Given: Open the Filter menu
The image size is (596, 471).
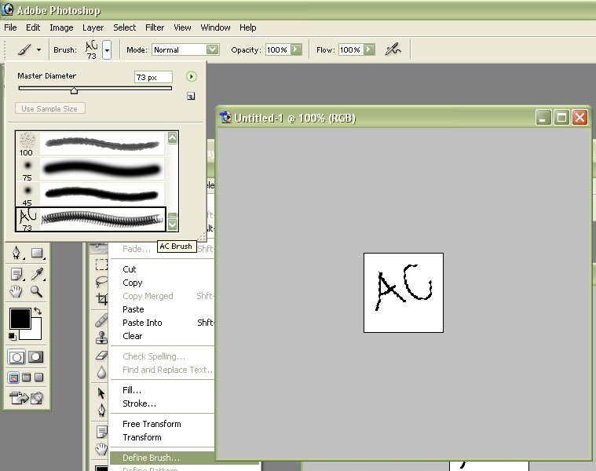Looking at the screenshot, I should (155, 27).
